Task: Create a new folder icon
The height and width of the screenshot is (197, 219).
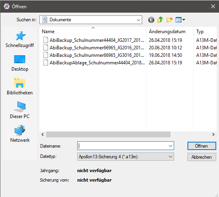Action: (169, 20)
